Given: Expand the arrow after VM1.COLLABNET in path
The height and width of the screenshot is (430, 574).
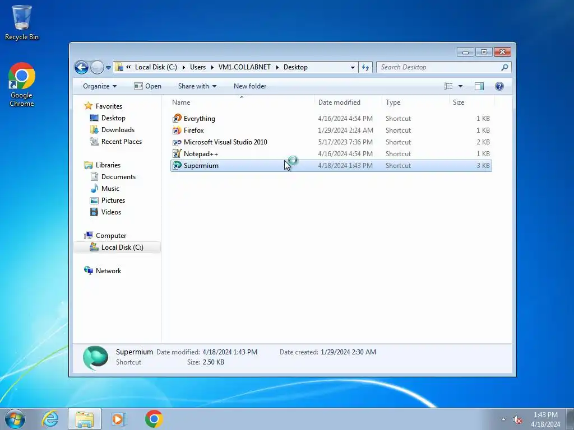Looking at the screenshot, I should click(277, 67).
